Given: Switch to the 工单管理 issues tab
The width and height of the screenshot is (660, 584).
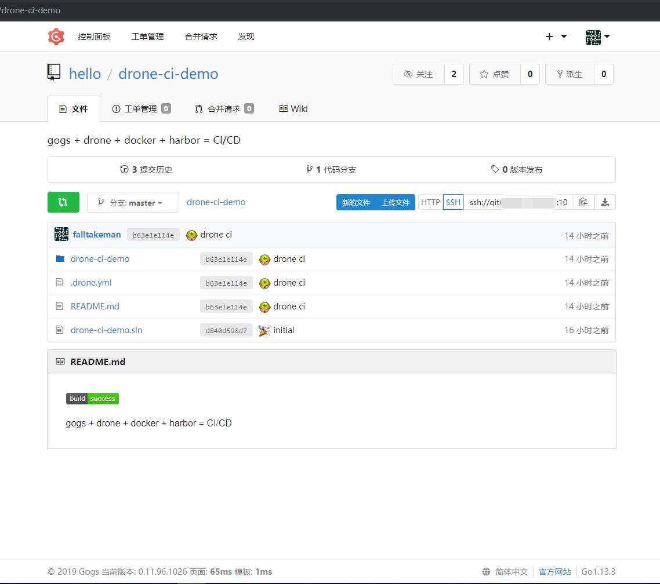Looking at the screenshot, I should point(141,109).
